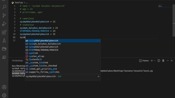Open the ПРОБЛЕМЫ panel tab
Viewport: 175px width, 98px height.
17,61
